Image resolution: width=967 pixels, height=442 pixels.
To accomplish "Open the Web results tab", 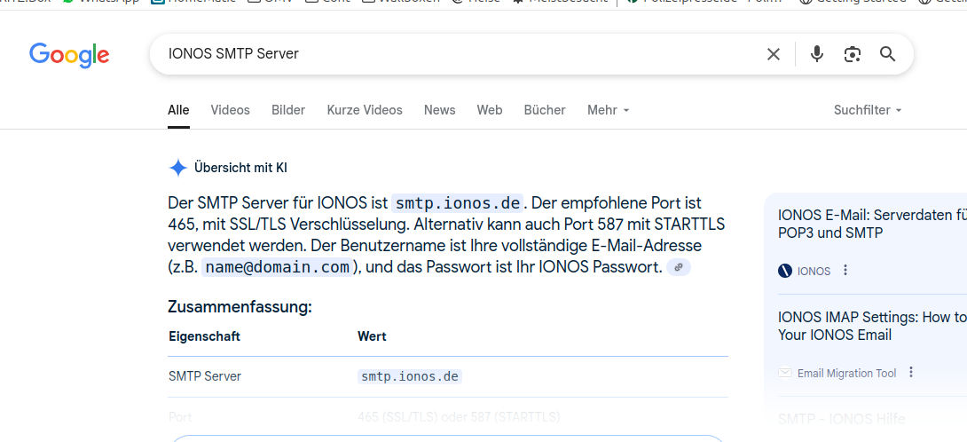I will (x=490, y=110).
